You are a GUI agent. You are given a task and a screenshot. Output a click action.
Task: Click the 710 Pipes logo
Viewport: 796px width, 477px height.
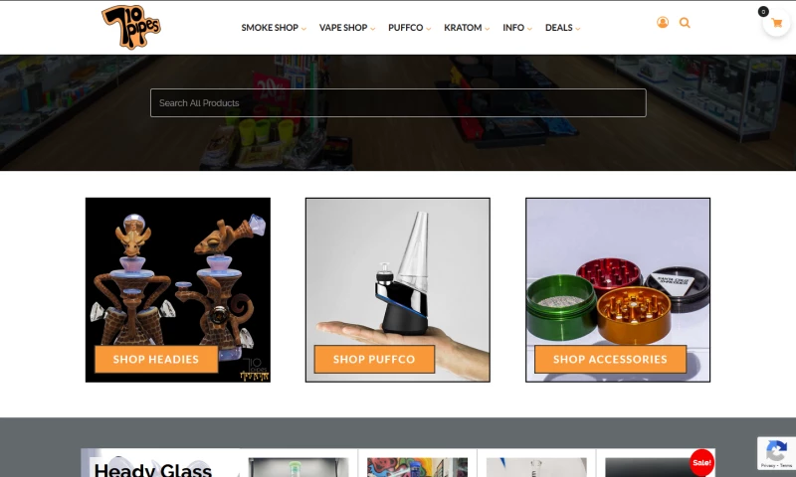pos(131,28)
